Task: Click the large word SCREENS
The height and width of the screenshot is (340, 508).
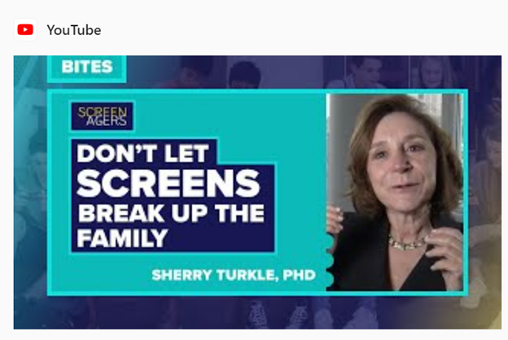Action: pyautogui.click(x=169, y=183)
